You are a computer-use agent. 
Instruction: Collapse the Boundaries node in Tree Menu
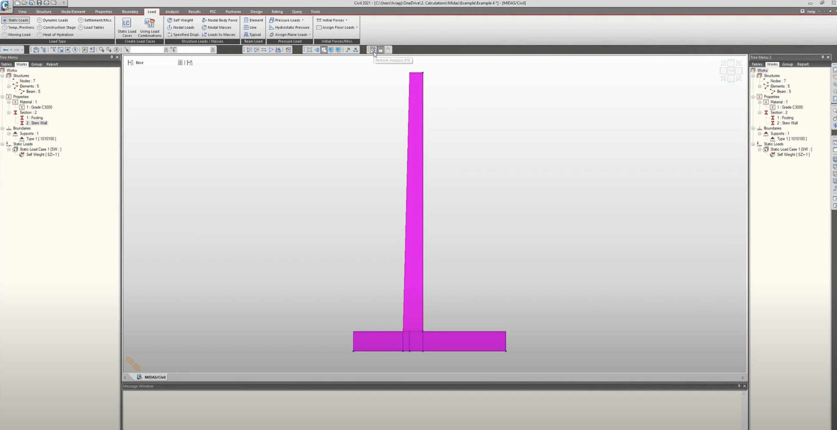pos(2,128)
